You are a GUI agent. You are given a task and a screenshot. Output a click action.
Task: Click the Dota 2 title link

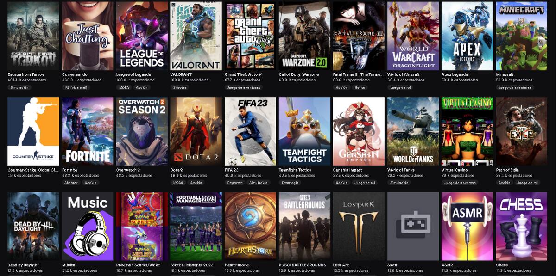pos(177,170)
